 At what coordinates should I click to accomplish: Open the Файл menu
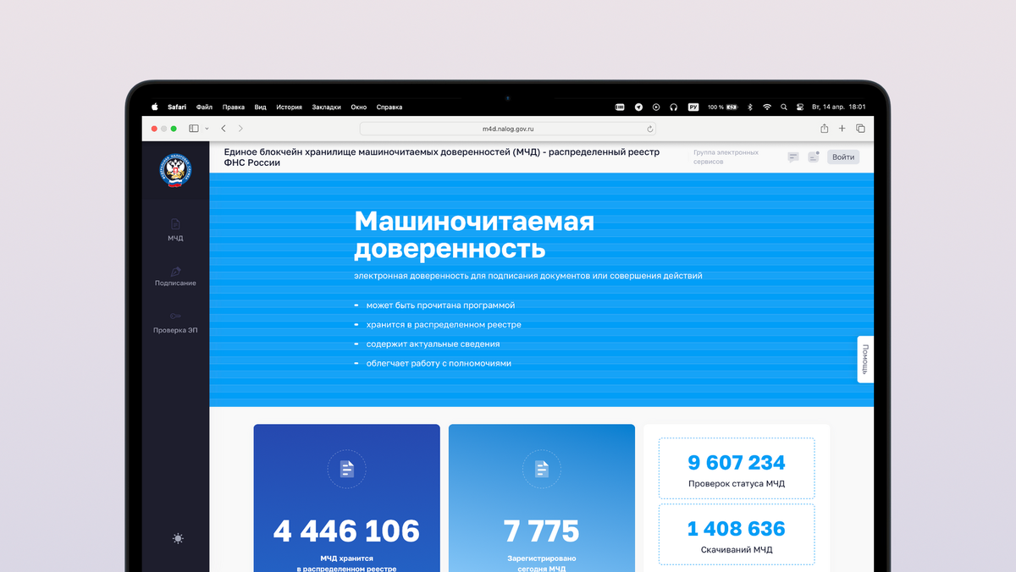(x=204, y=107)
